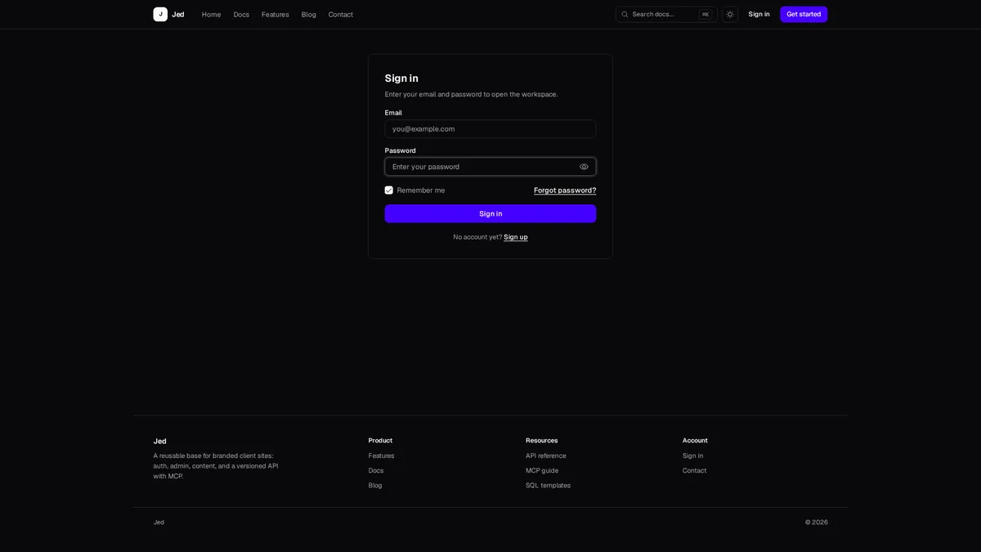
Task: Open the Docs nav item in header
Action: tap(241, 14)
